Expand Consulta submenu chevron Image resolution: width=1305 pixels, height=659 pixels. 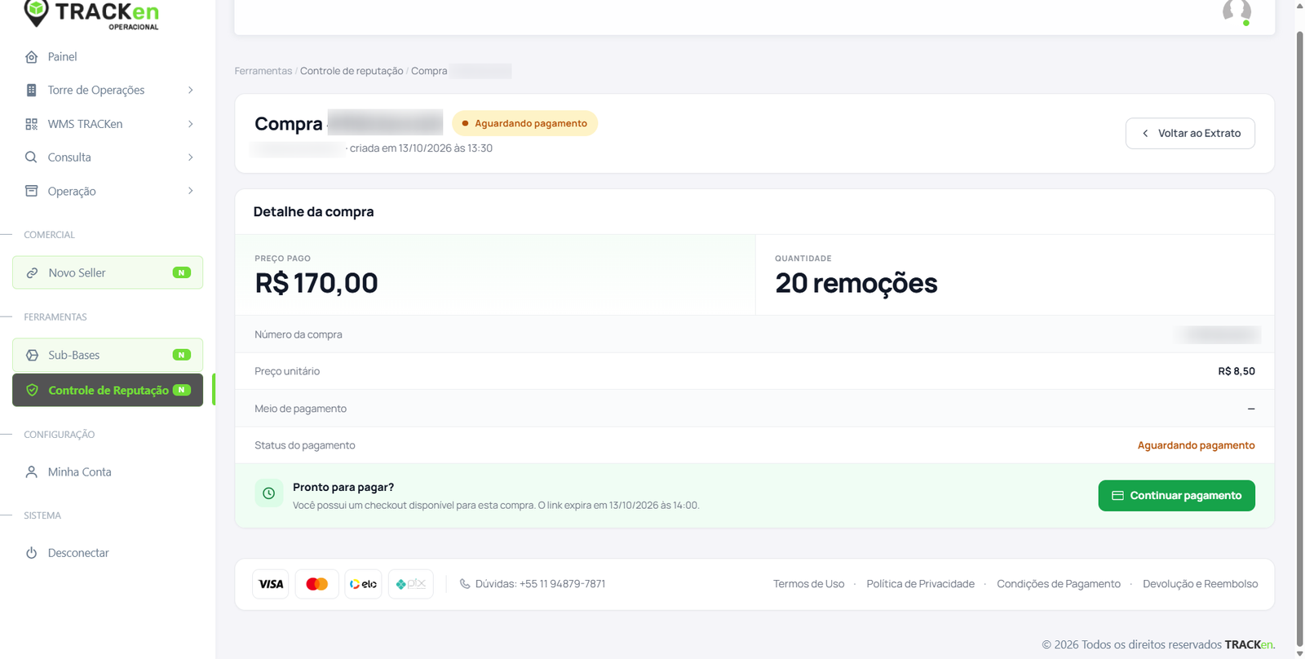point(191,157)
